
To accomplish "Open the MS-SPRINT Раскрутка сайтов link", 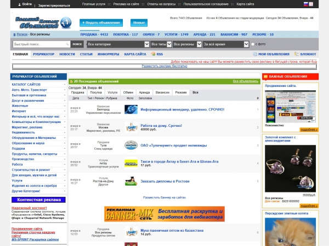I will 35,239.
